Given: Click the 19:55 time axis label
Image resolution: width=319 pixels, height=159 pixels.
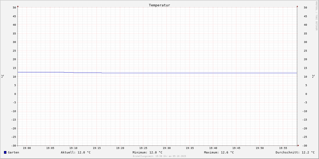Looking at the screenshot, I should [x=283, y=148].
